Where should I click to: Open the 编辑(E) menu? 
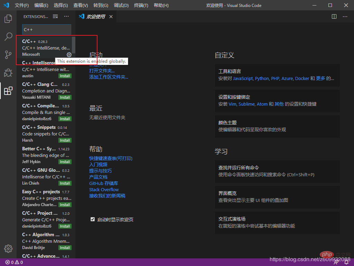pos(41,5)
